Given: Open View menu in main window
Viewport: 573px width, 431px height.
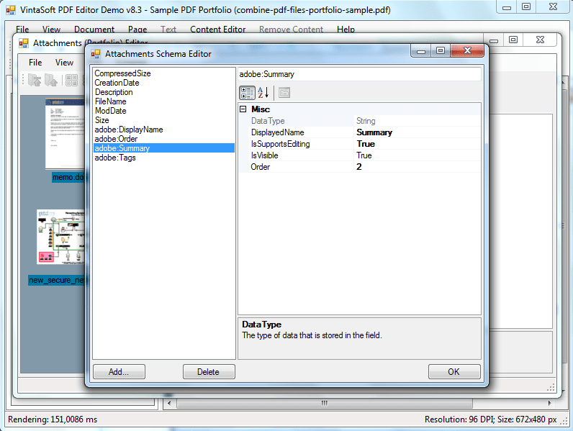Looking at the screenshot, I should pos(51,30).
